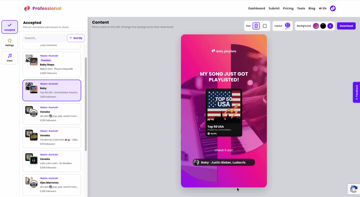Open Submit in the top navigation
The width and height of the screenshot is (360, 197).
click(274, 9)
